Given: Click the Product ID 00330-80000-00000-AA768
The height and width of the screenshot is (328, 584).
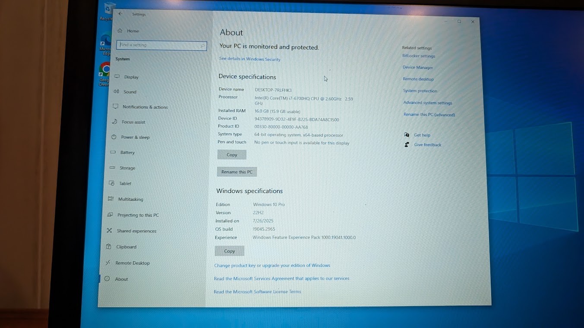Looking at the screenshot, I should click(281, 127).
